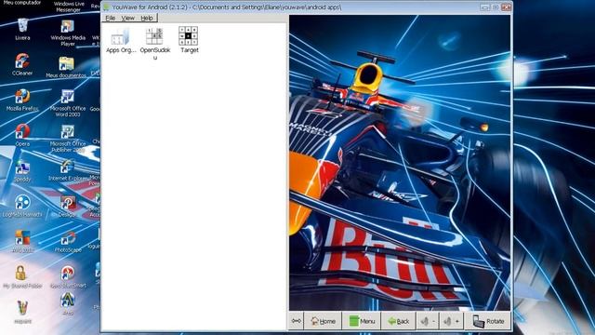Image resolution: width=595 pixels, height=335 pixels.
Task: Select the Microsoft Office Word 2003 icon
Action: point(68,103)
